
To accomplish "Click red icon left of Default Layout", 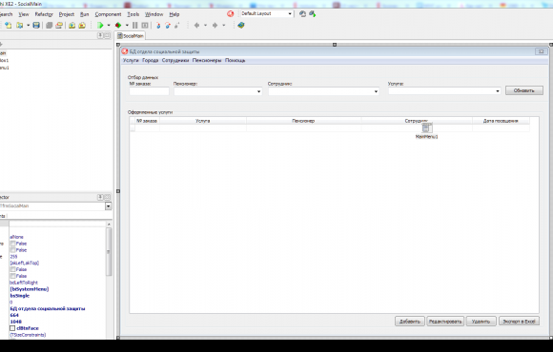I will pos(231,13).
